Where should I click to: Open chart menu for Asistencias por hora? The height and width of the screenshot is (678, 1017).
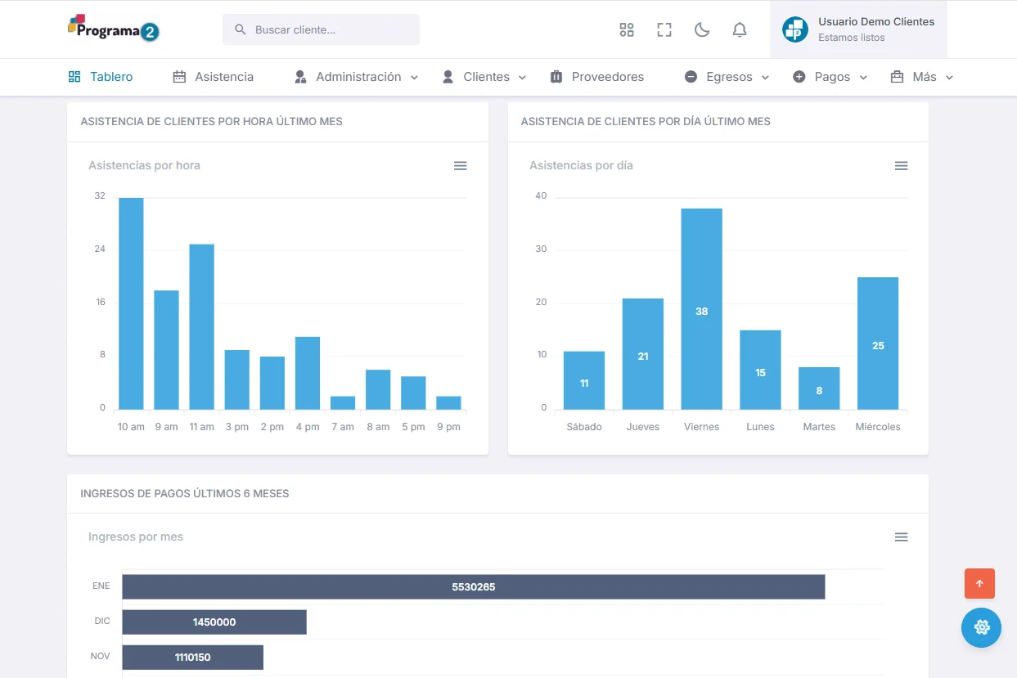tap(461, 166)
